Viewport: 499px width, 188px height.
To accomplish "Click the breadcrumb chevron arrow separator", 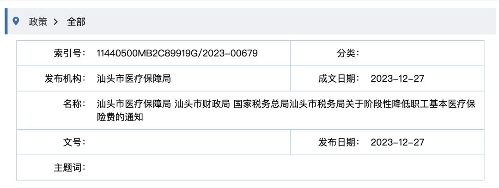I will point(56,22).
